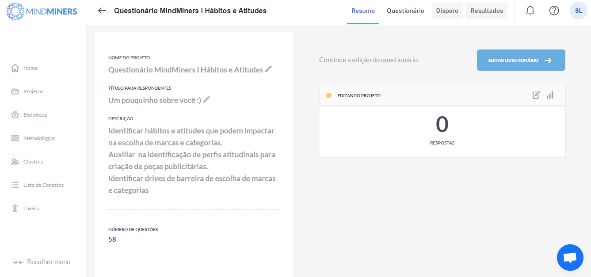The image size is (591, 277).
Task: Open the Resultados tab
Action: click(x=487, y=11)
